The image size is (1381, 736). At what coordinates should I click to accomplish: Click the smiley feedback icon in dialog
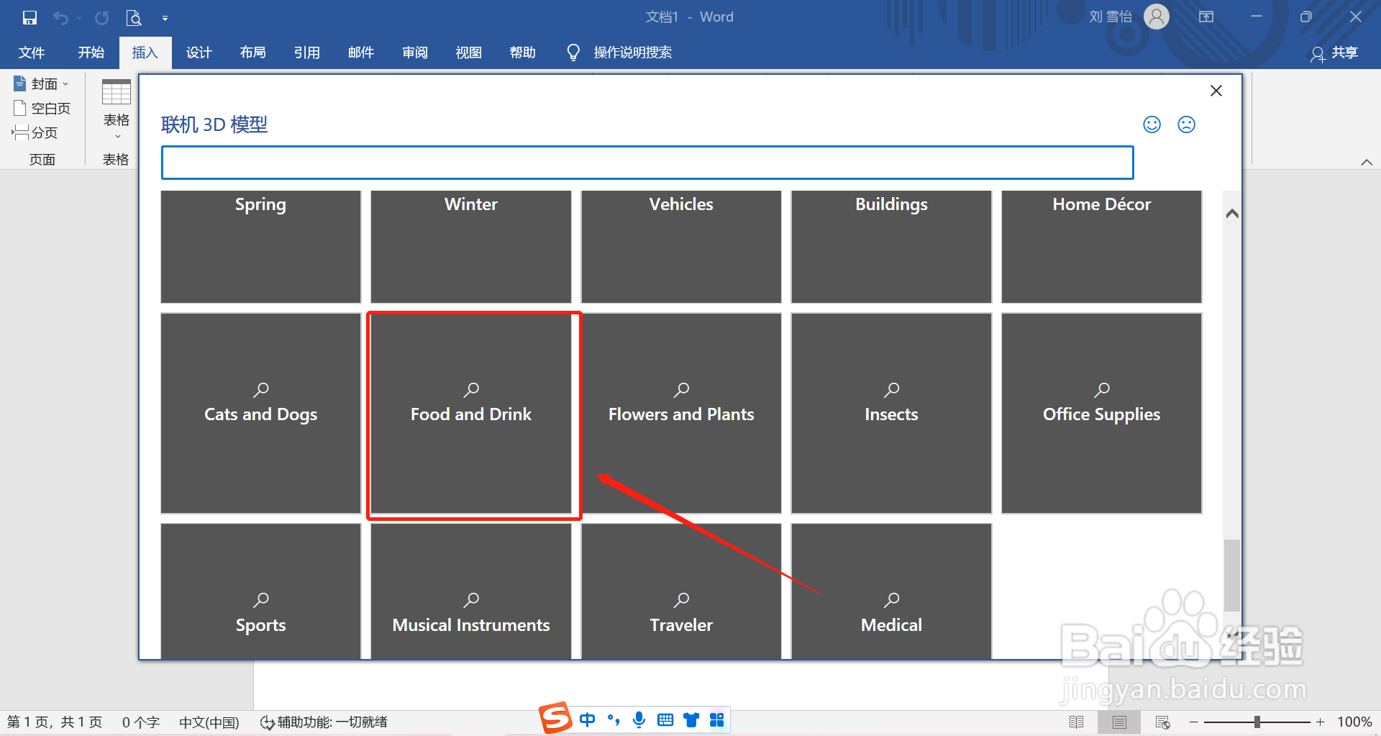1152,124
